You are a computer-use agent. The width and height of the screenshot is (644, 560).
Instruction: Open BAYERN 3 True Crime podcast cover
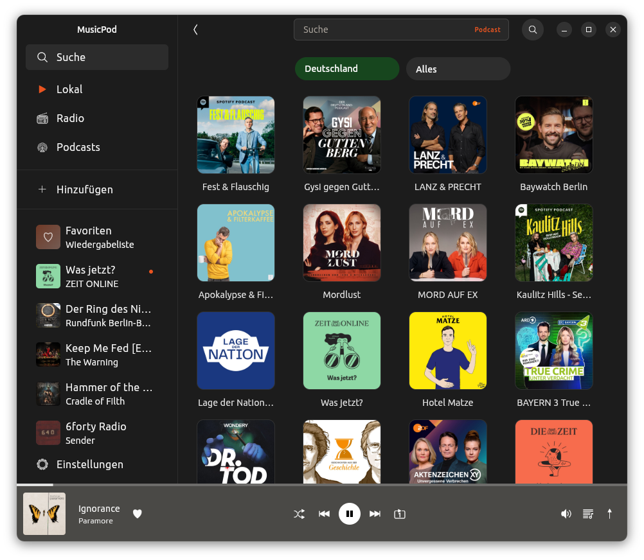coord(553,351)
